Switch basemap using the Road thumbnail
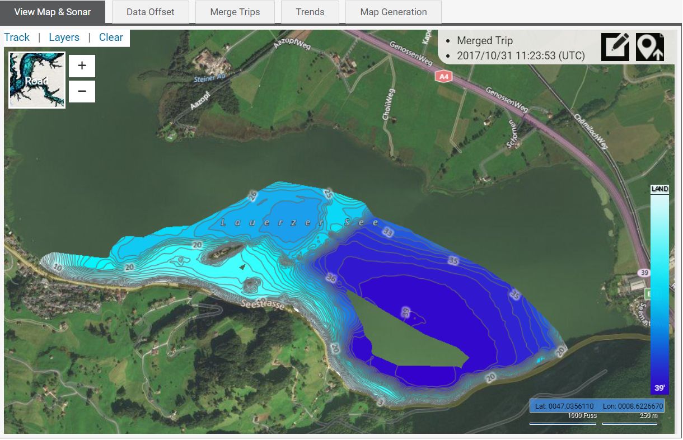This screenshot has width=683, height=440. coord(37,80)
